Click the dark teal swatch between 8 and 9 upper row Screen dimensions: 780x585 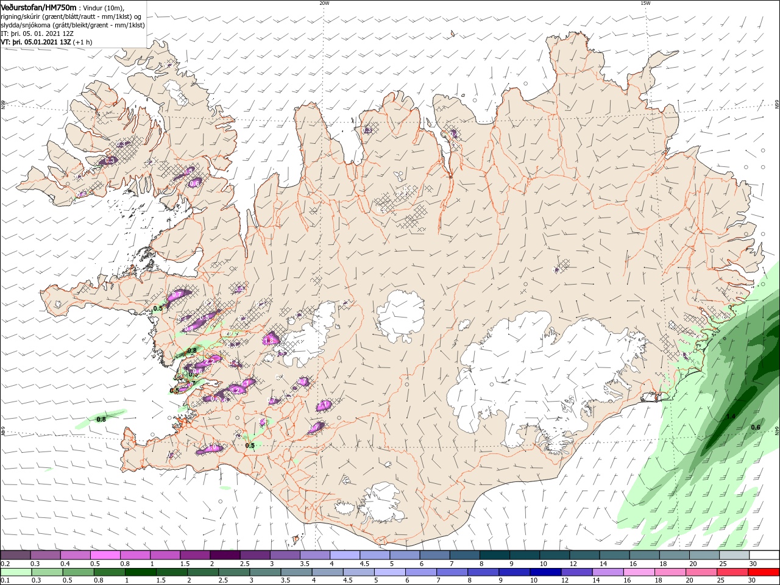[x=494, y=555]
